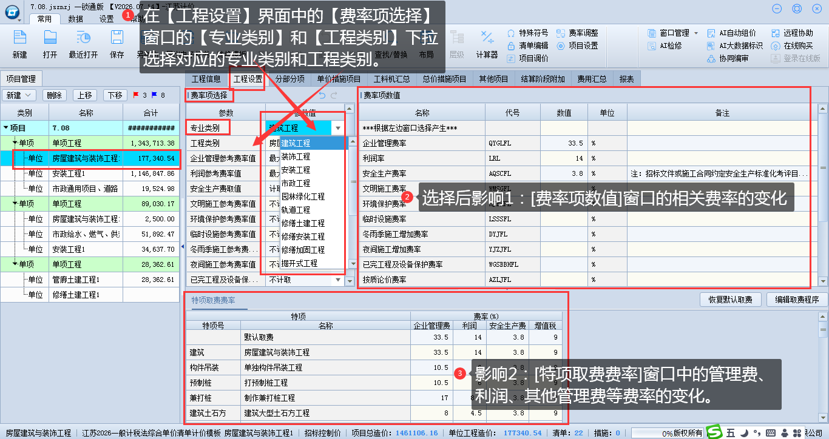Screen dimensions: 829x439
Task: Click the AI自动组价 icon
Action: [x=712, y=33]
